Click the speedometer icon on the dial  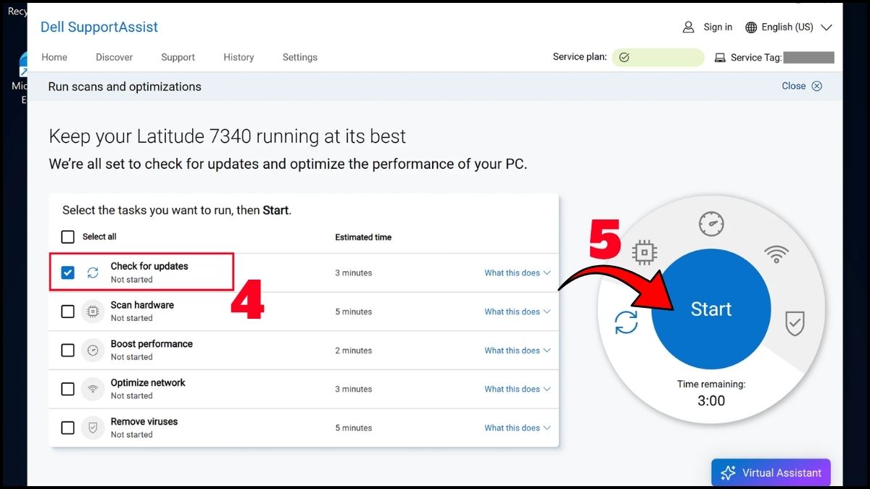point(711,224)
